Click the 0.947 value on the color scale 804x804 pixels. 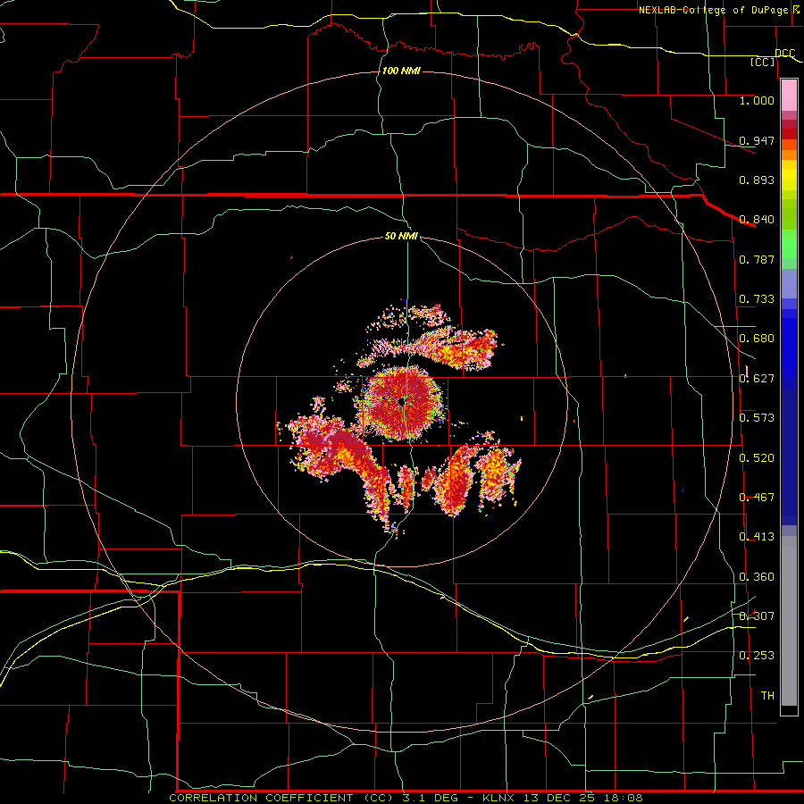click(x=757, y=140)
